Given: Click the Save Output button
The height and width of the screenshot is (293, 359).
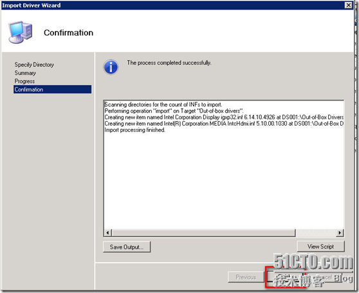Looking at the screenshot, I should (x=127, y=247).
